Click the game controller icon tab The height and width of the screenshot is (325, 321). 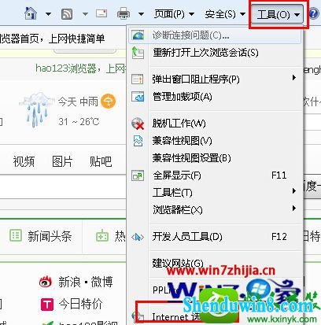[102, 236]
